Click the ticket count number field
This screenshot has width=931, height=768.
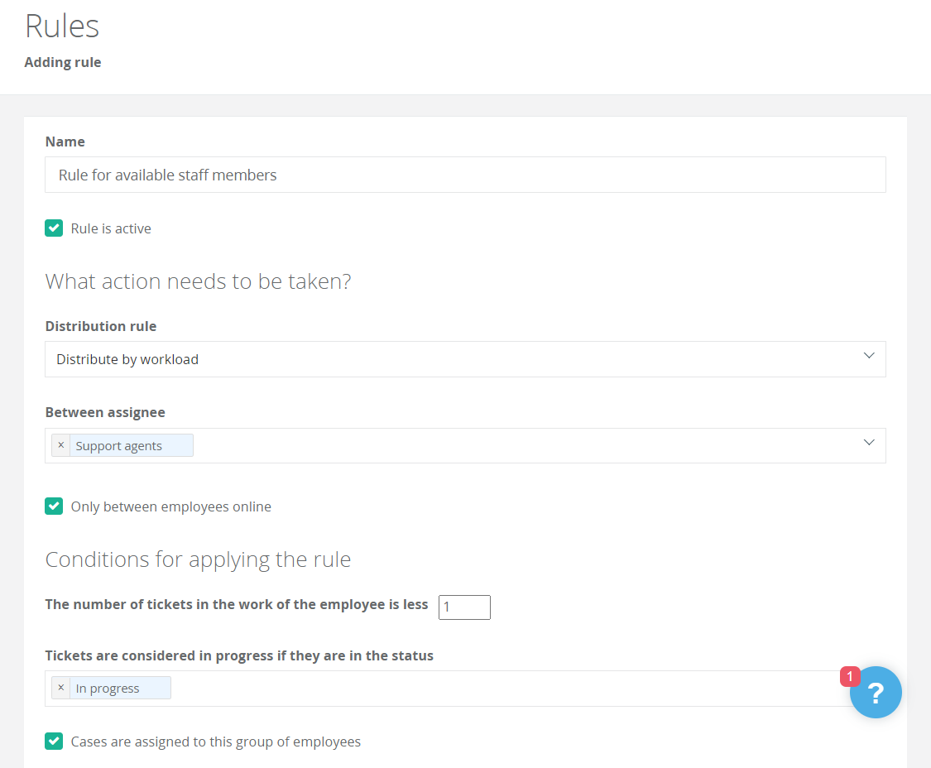point(464,607)
